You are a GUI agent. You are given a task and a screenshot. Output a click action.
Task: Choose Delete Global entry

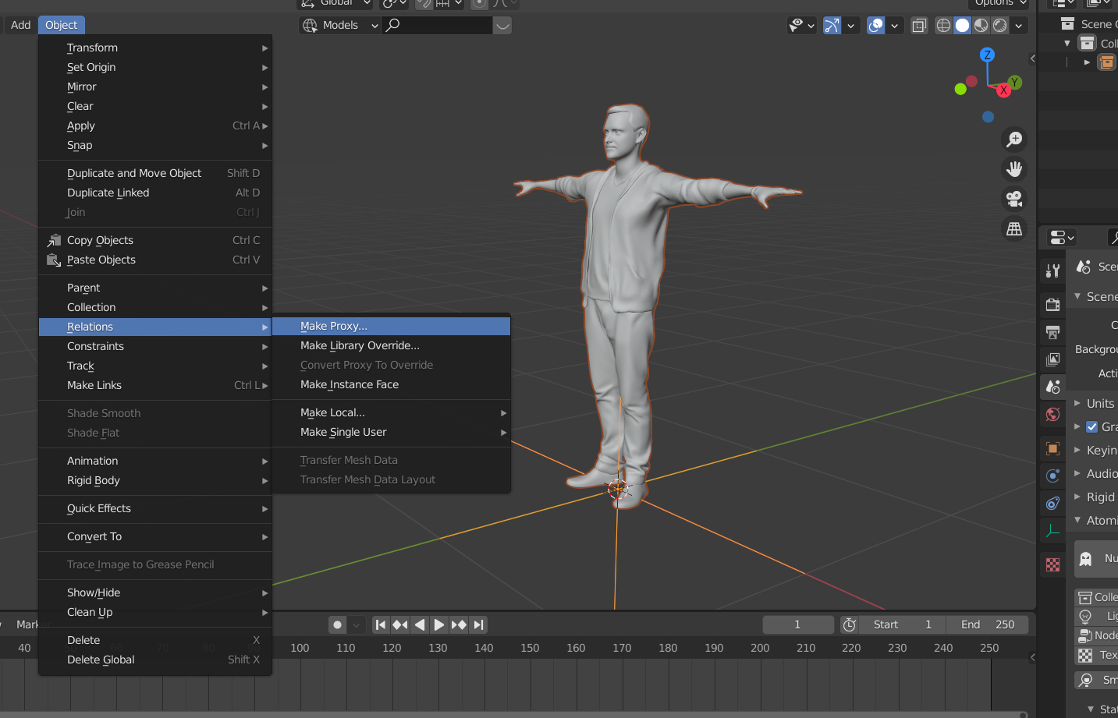pyautogui.click(x=155, y=660)
